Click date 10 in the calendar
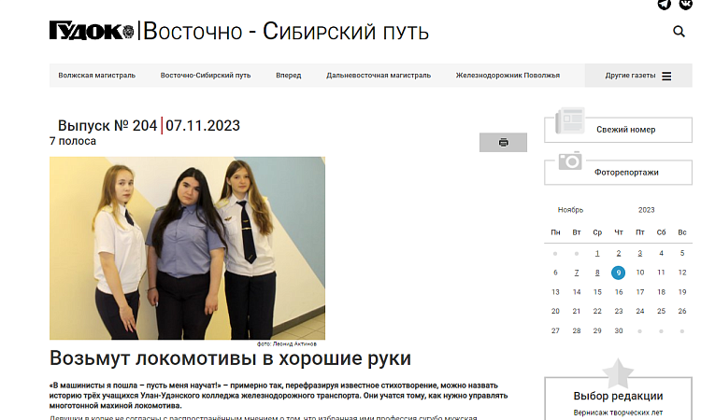This screenshot has height=420, width=701. point(639,273)
